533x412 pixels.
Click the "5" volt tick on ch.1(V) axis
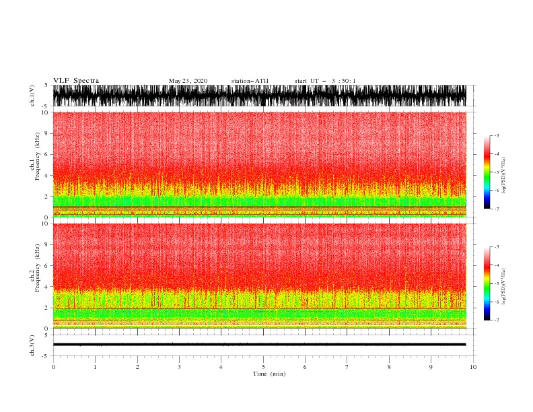pyautogui.click(x=46, y=85)
